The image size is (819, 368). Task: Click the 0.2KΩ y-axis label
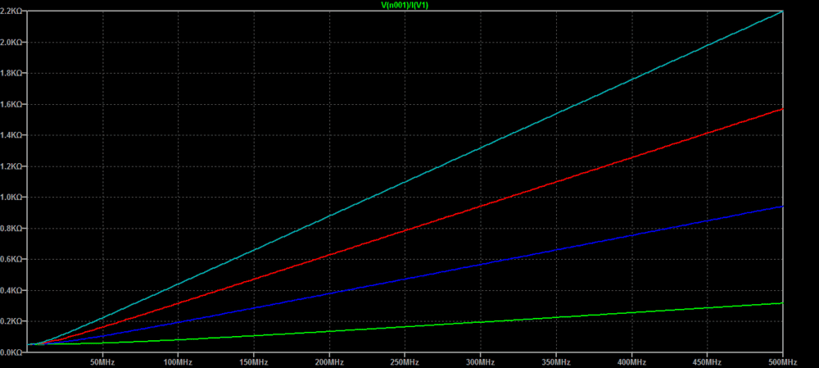tap(13, 321)
